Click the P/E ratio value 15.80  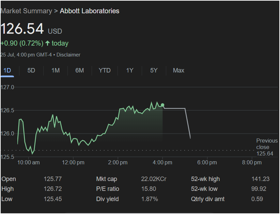click(149, 189)
